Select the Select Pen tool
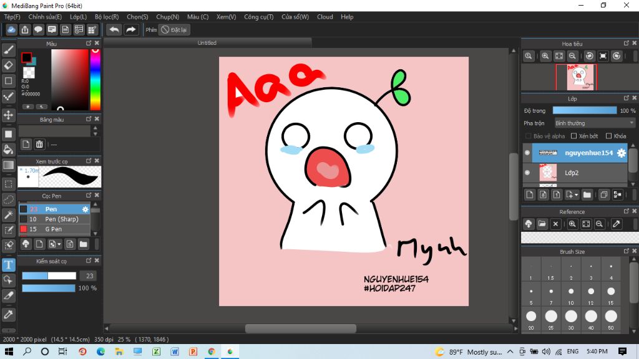 (x=9, y=230)
